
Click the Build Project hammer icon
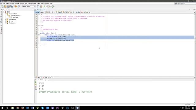click(x=38, y=6)
